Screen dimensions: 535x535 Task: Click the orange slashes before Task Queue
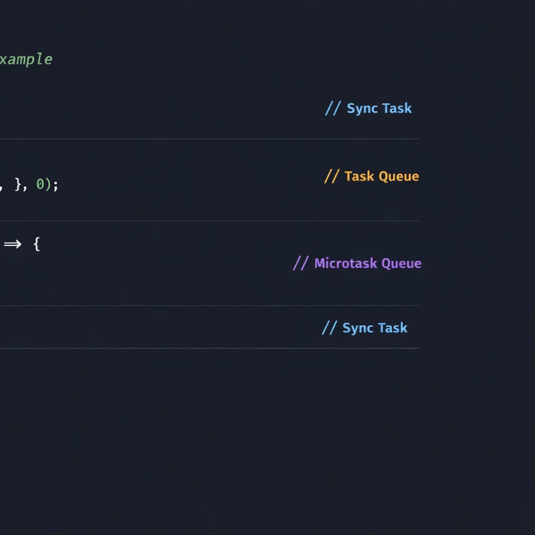332,177
